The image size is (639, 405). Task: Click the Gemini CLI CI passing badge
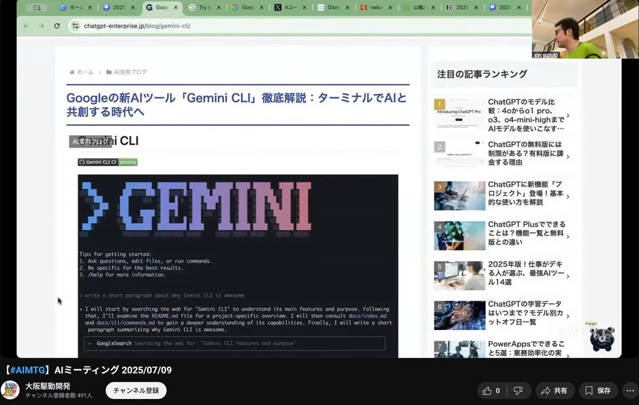tap(108, 162)
